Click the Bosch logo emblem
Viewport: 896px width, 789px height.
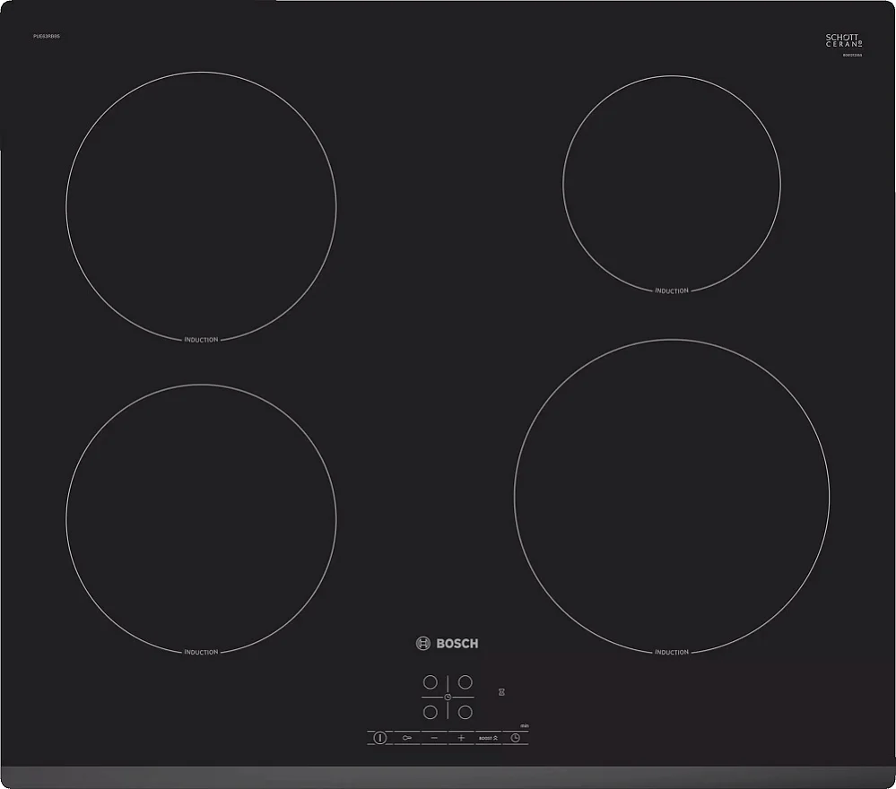coord(422,644)
